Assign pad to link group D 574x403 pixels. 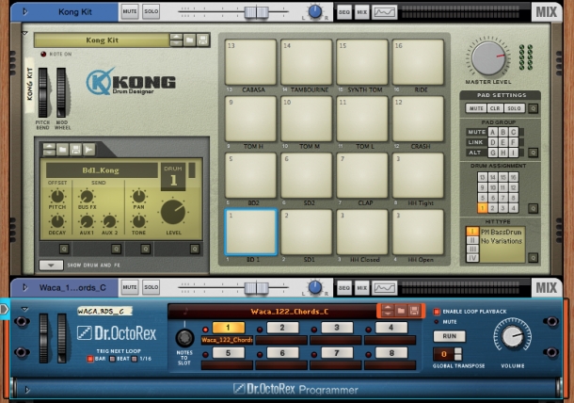493,142
